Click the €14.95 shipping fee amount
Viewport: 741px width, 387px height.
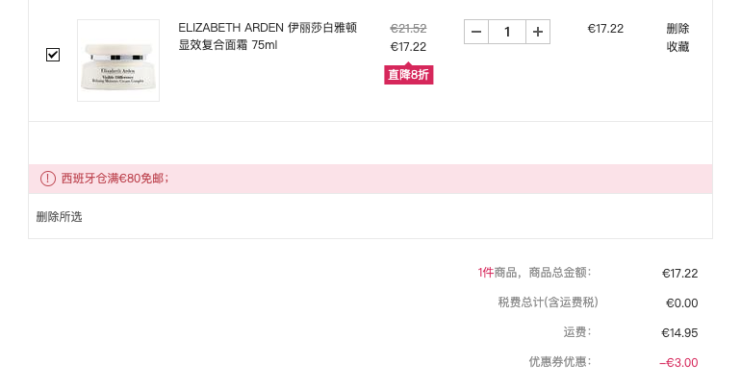[x=679, y=333]
